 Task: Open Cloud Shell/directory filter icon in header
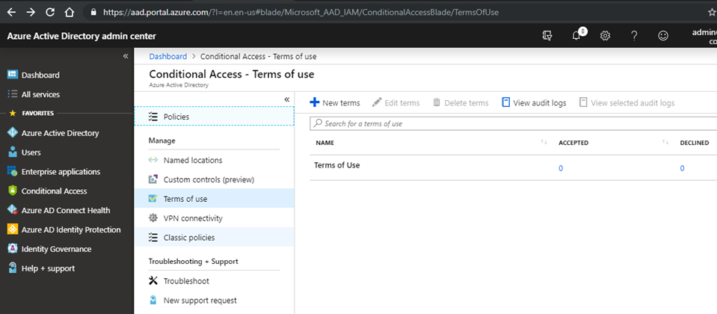coord(547,36)
